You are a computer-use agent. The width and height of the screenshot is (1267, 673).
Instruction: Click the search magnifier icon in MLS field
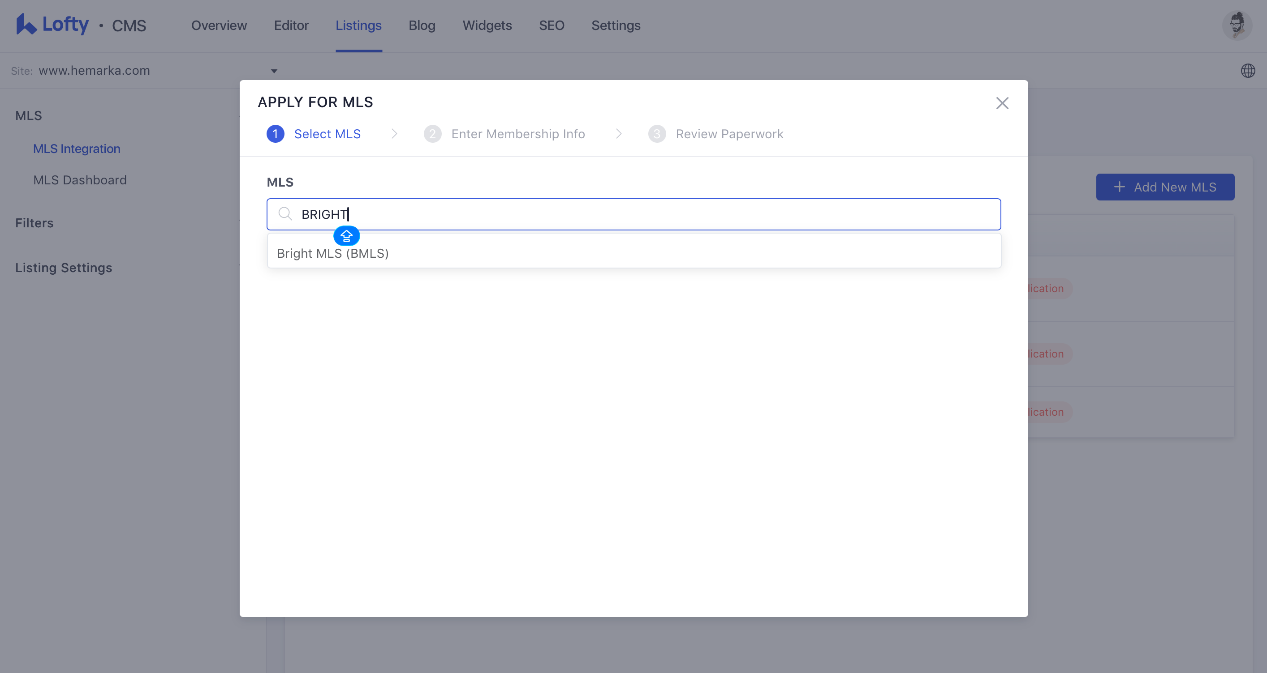tap(285, 214)
